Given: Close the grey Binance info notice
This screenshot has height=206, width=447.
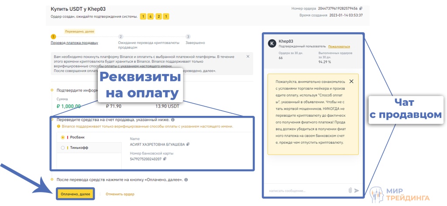Looking at the screenshot, I should [248, 56].
